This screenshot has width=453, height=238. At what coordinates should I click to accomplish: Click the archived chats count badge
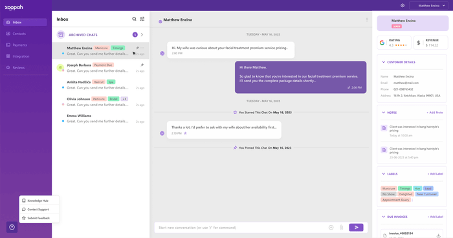click(x=135, y=35)
